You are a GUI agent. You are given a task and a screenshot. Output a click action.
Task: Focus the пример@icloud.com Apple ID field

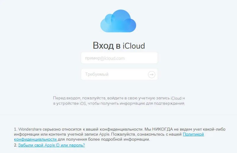coord(119,58)
